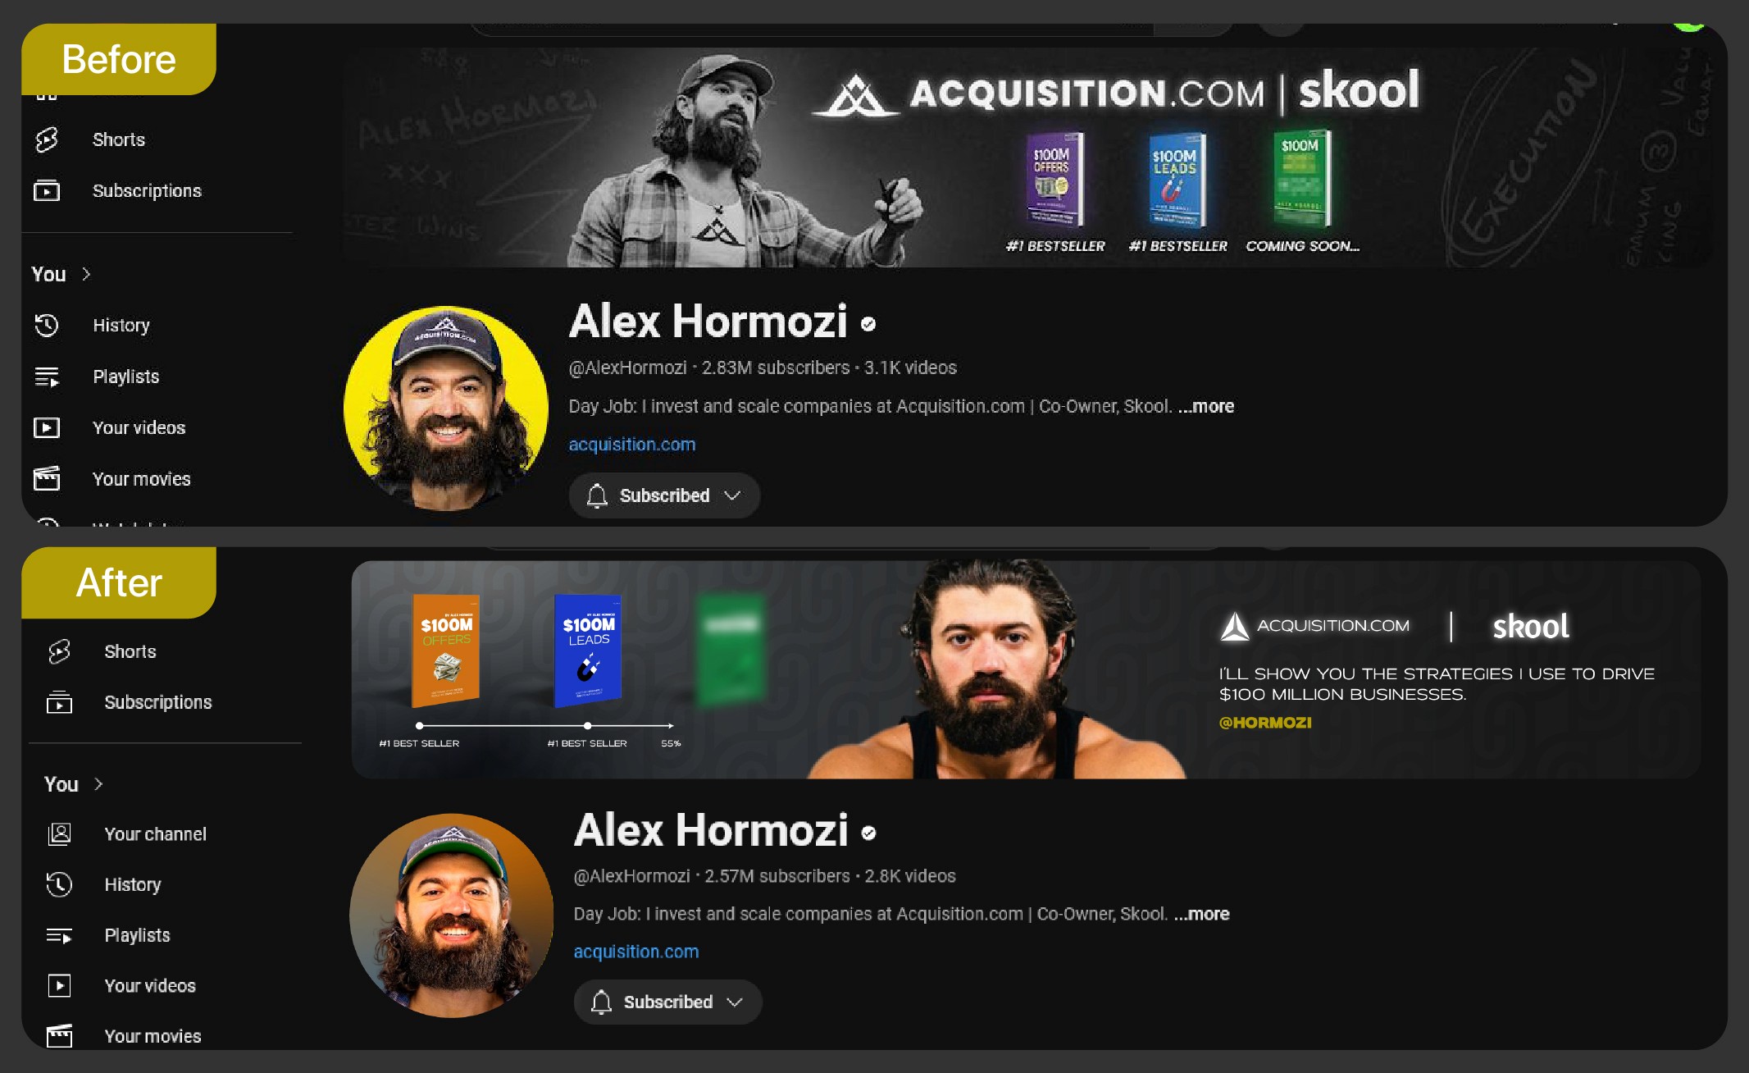This screenshot has width=1749, height=1073.
Task: Click the After banner with orange $100M Offers book
Action: (x=1025, y=669)
